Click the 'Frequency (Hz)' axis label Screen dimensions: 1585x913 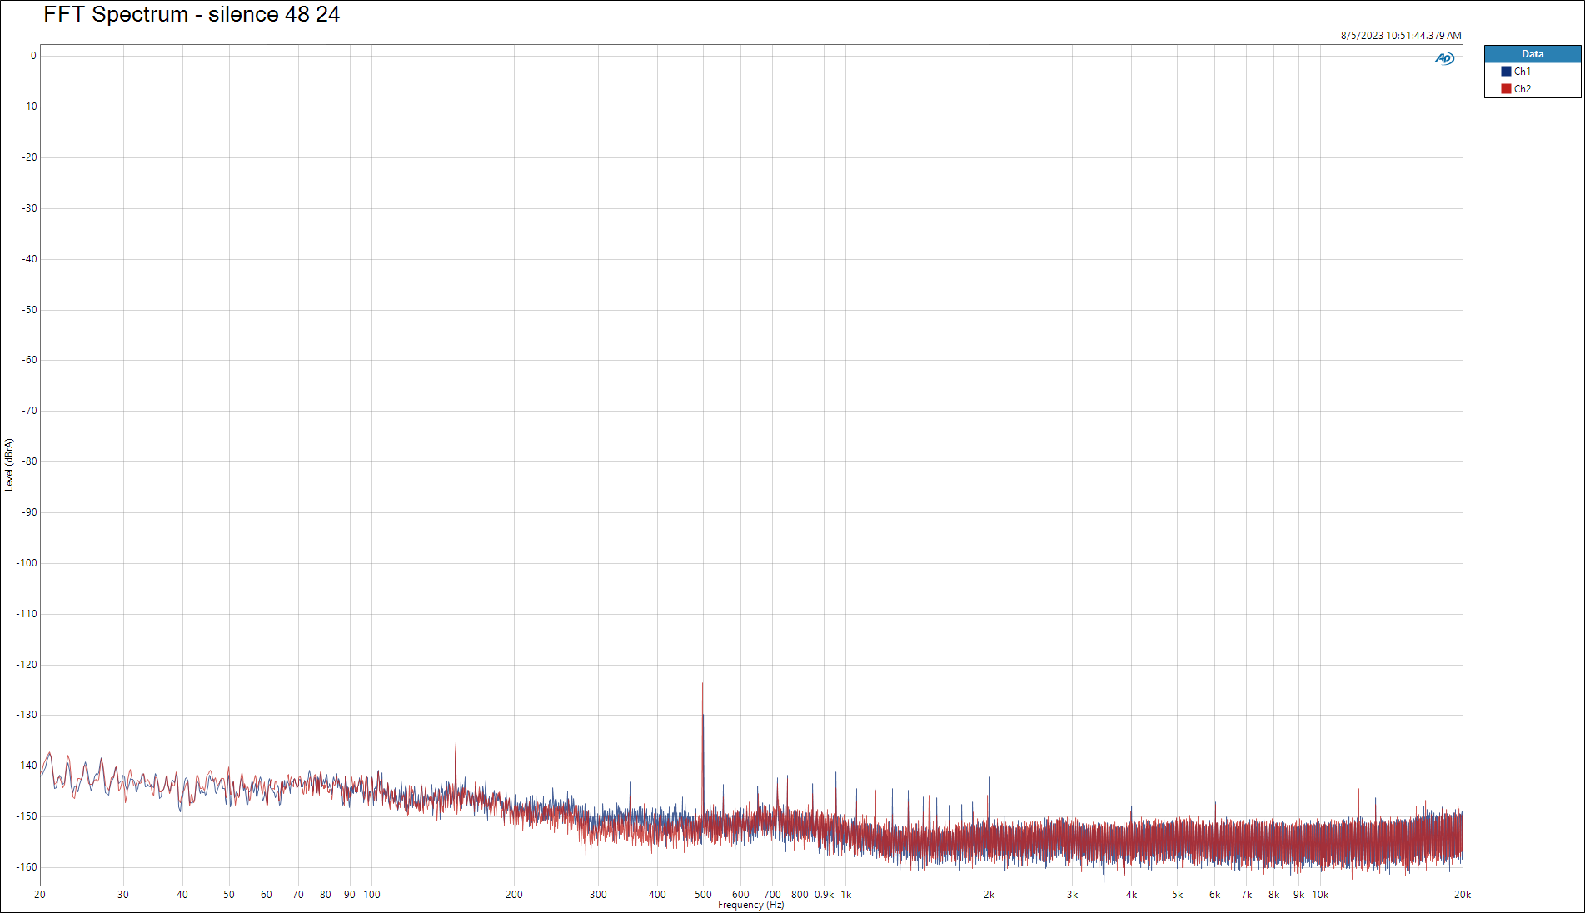750,905
